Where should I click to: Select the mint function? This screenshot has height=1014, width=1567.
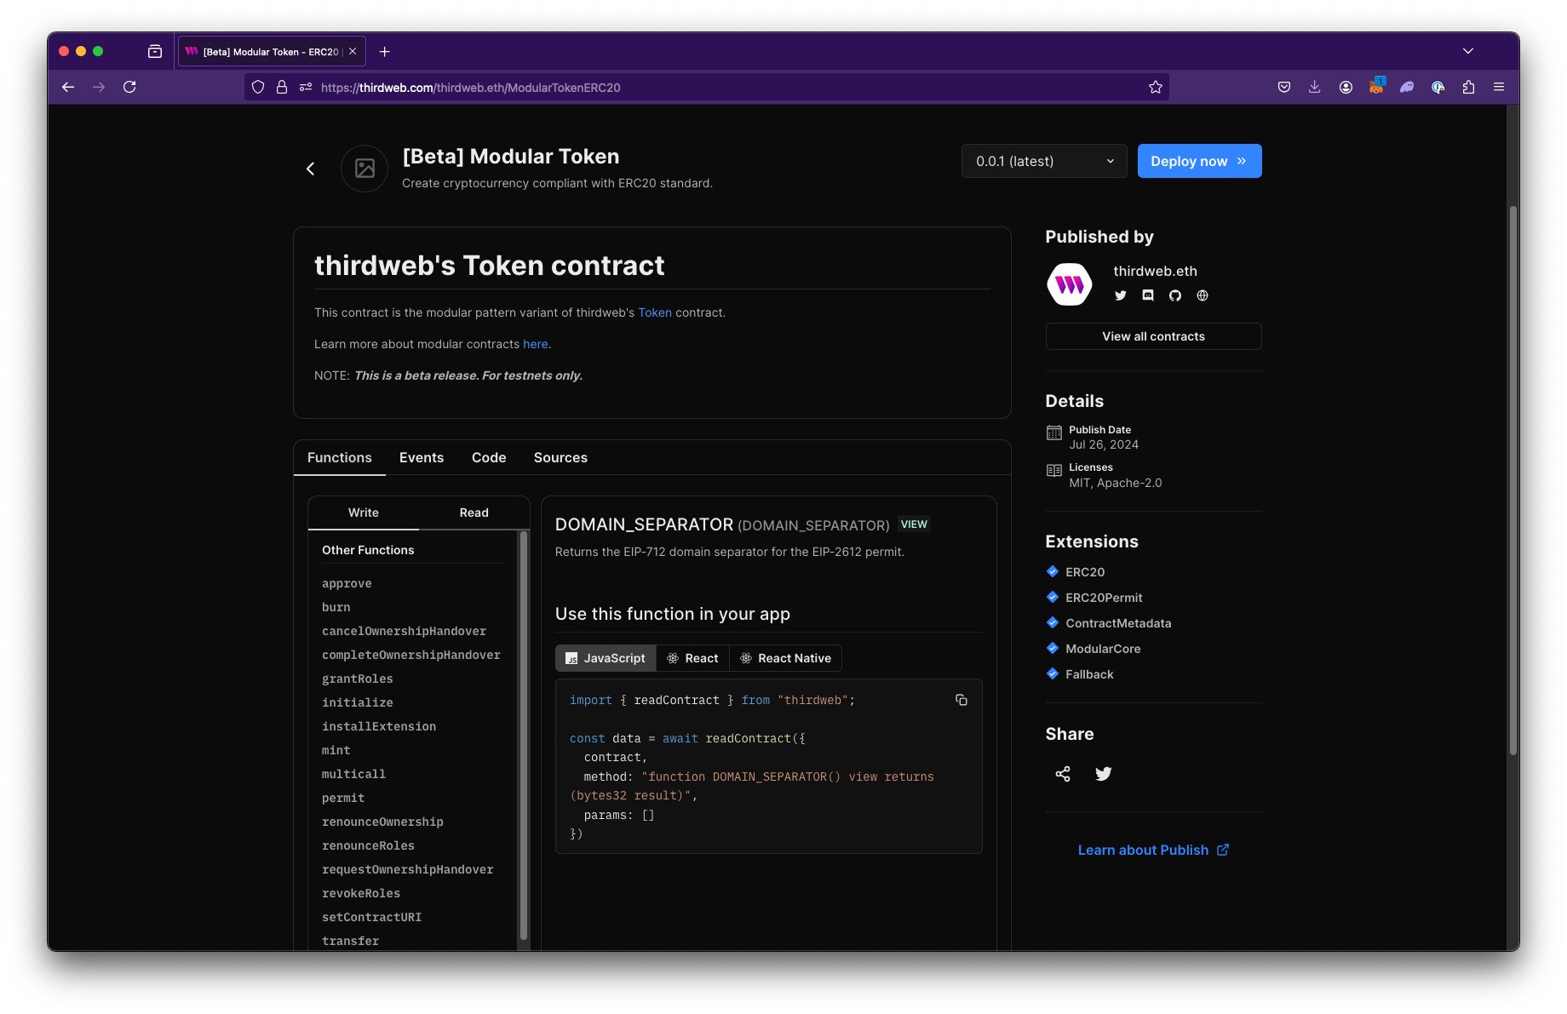pyautogui.click(x=336, y=750)
